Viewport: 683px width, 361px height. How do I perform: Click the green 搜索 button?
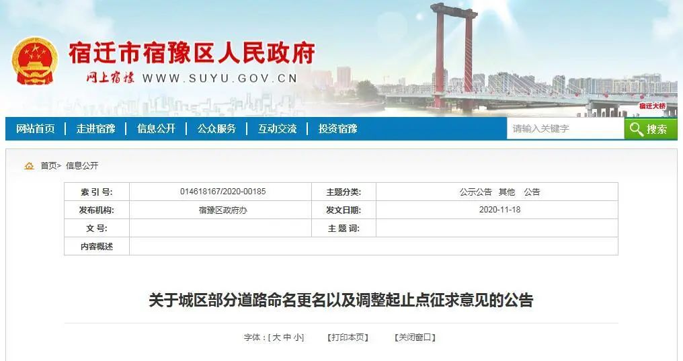click(651, 129)
